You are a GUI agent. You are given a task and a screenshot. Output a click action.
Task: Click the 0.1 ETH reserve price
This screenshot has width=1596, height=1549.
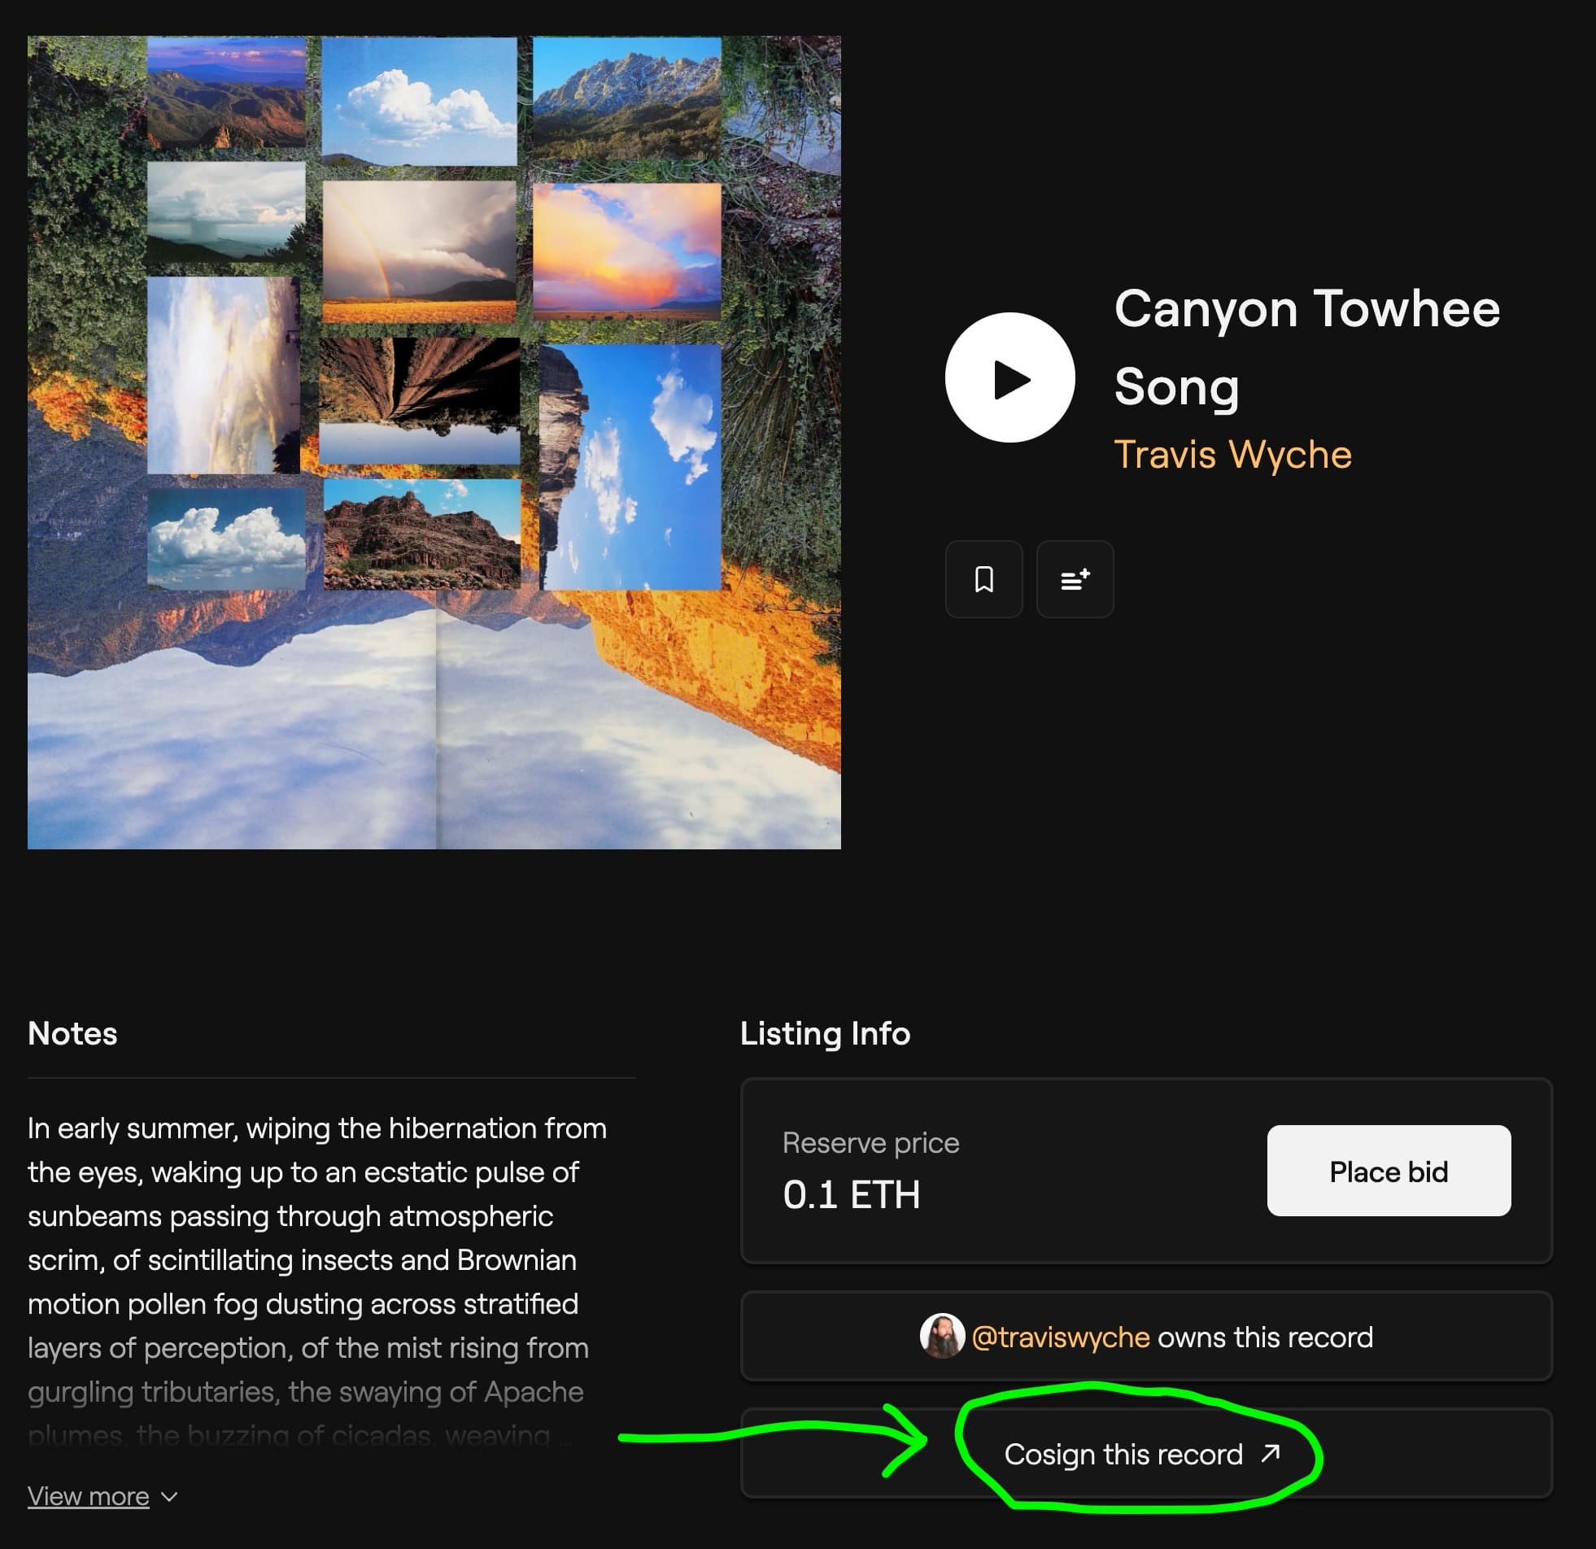click(x=851, y=1195)
